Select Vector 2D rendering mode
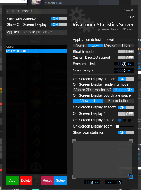The width and height of the screenshot is (141, 190). pyautogui.click(x=83, y=90)
